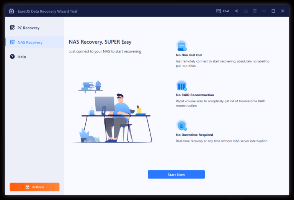Screen dimensions: 294x200
Task: Click the window title 'EaseUS Data Recovery Wizard Trial'
Action: [x=47, y=11]
